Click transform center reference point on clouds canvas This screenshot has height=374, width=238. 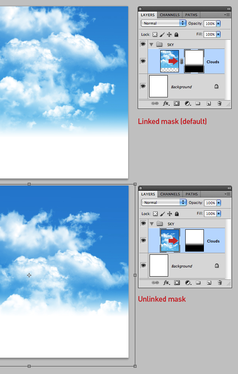29,275
